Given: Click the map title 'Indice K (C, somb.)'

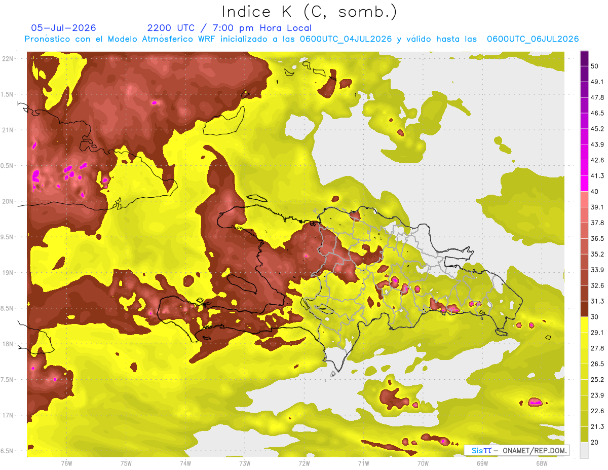Looking at the screenshot, I should [x=309, y=12].
